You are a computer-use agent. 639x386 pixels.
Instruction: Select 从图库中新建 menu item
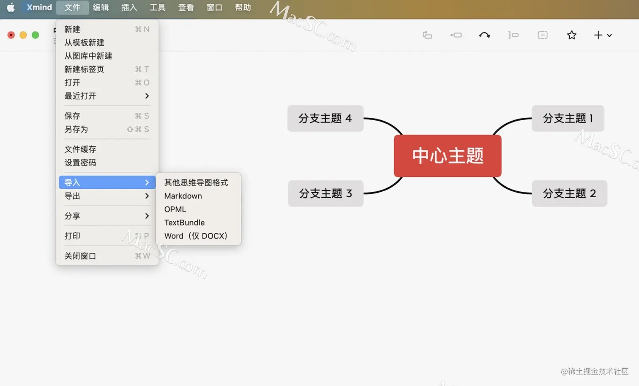tap(107, 56)
